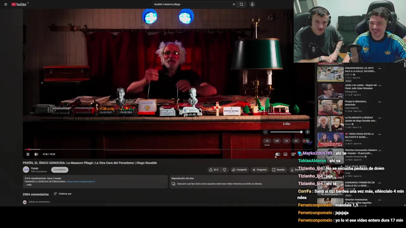Open 'TENSO CRUCE ENTRE LA MILITANTE' thumbnail
The image size is (406, 228).
coord(330,140)
